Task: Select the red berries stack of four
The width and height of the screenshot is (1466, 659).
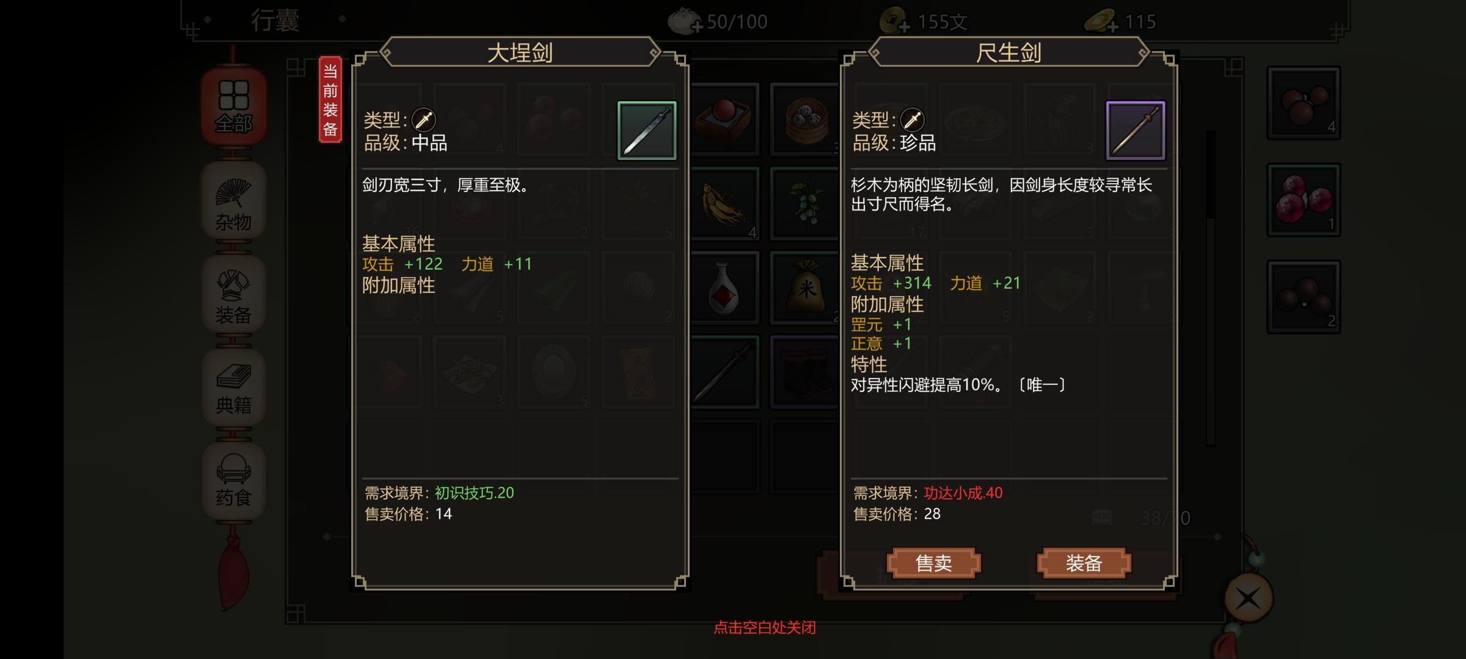Action: click(x=1304, y=103)
